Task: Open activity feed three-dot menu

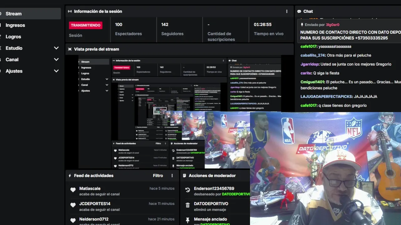Action: pyautogui.click(x=172, y=176)
